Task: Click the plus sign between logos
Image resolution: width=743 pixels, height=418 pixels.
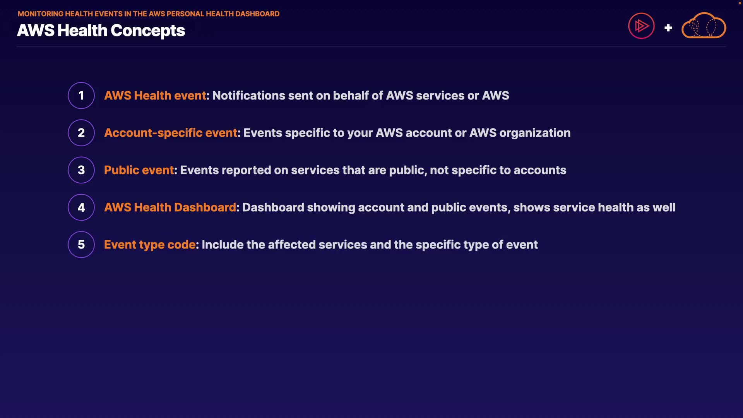Action: [x=668, y=28]
